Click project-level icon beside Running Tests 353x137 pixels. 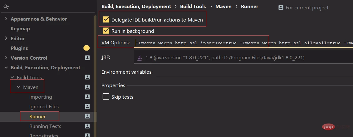point(87,126)
